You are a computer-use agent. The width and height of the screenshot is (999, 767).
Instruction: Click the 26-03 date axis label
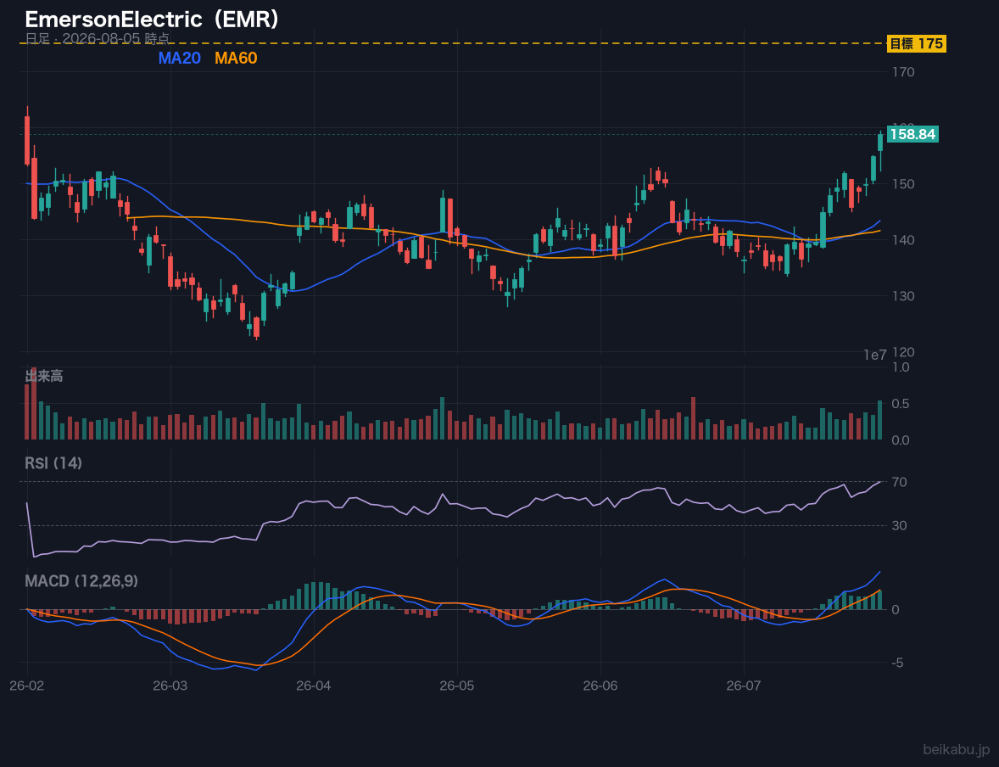(x=170, y=686)
